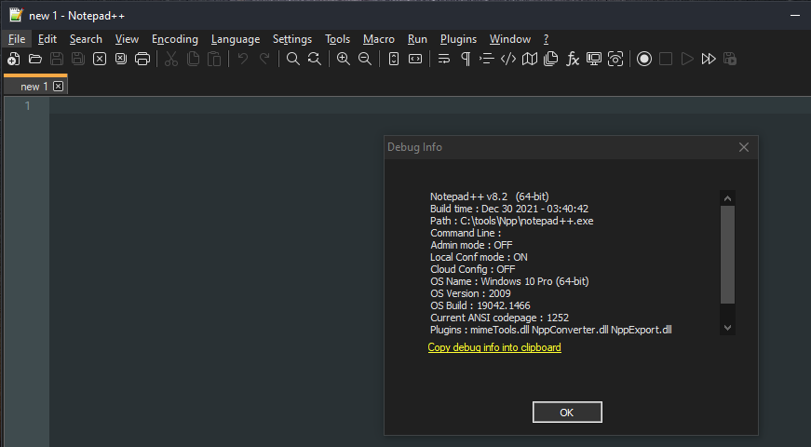811x447 pixels.
Task: Open the Macro menu
Action: (x=379, y=39)
